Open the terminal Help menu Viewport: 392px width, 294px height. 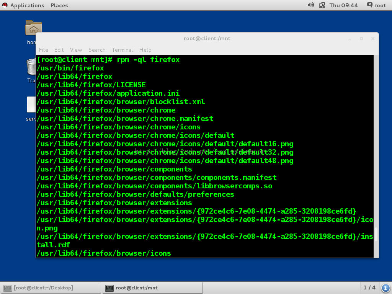(x=145, y=50)
